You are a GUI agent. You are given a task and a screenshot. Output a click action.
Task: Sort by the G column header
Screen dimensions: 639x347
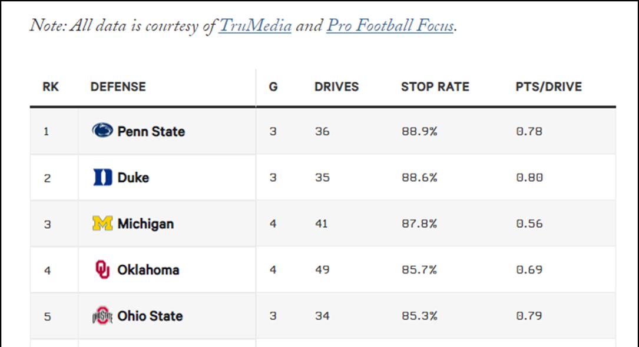click(273, 86)
